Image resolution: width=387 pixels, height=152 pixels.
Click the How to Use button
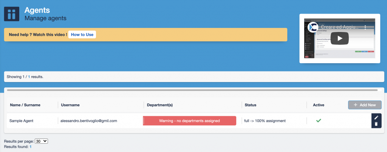(x=82, y=35)
